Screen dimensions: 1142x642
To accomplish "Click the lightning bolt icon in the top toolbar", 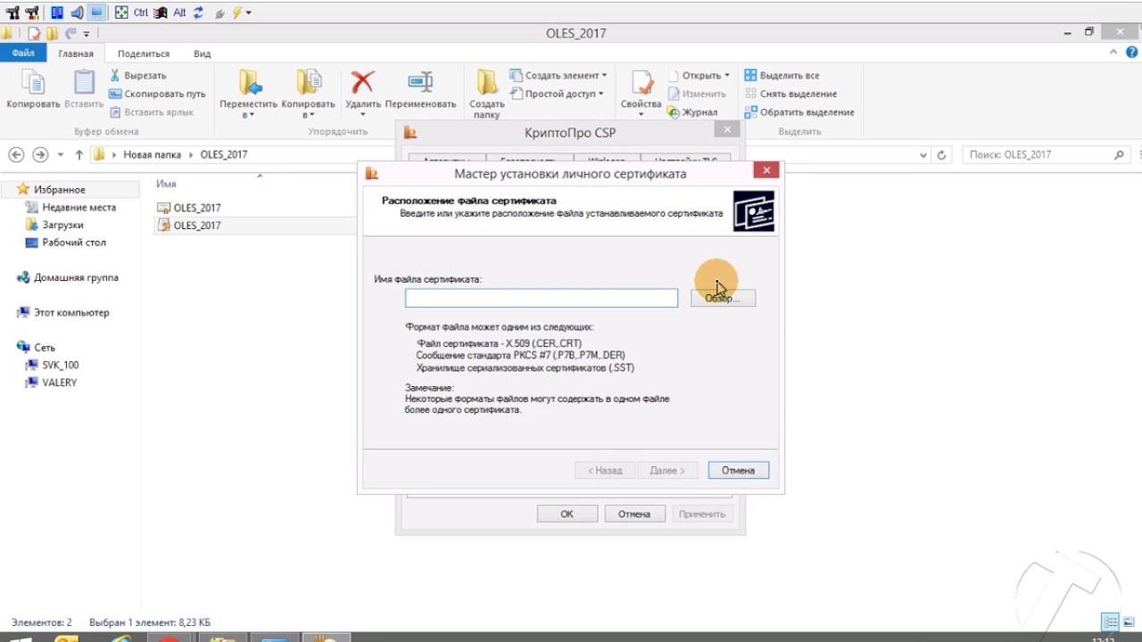I will [236, 12].
